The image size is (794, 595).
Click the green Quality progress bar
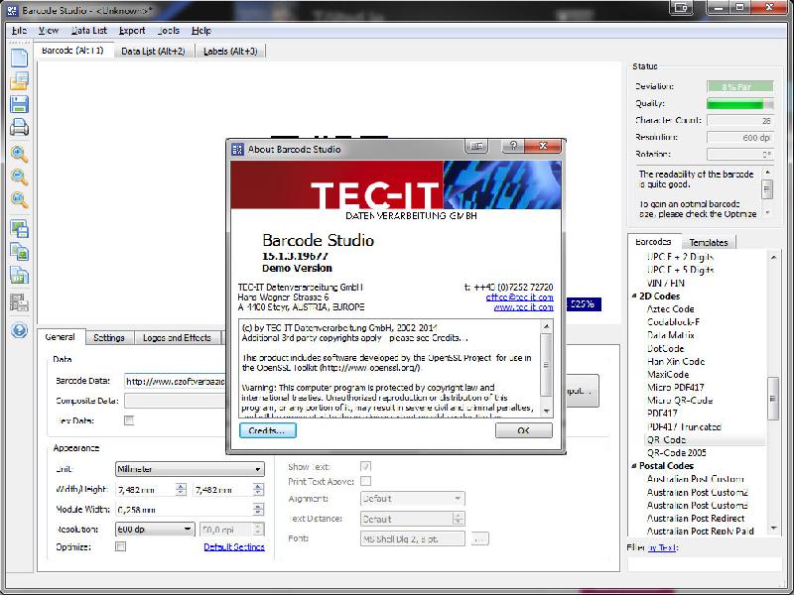click(739, 104)
